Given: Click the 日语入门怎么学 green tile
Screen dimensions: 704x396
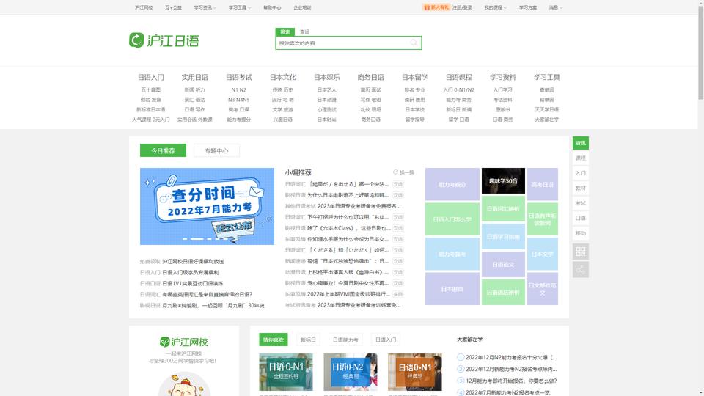Looking at the screenshot, I should (x=452, y=219).
